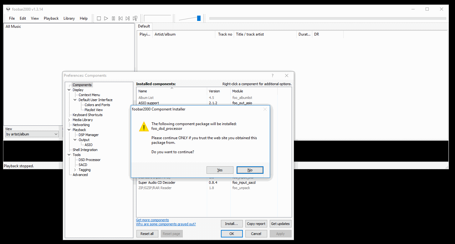Collapse the Display tree node
Viewport: 455px width, 244px height.
point(69,90)
